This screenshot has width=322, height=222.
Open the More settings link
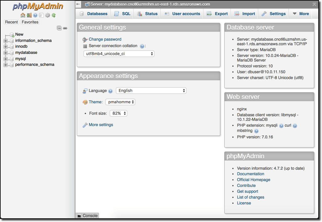[x=101, y=125]
